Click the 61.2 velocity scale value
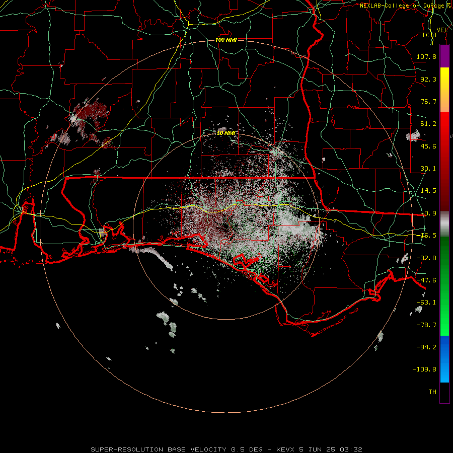Viewport: 453px width, 453px height. pos(428,124)
